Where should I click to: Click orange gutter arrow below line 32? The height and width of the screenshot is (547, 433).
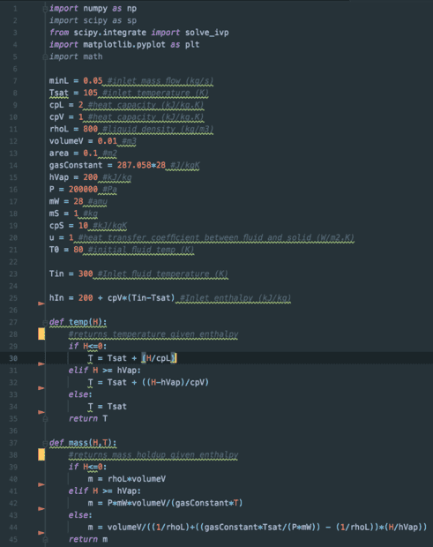[x=41, y=388]
